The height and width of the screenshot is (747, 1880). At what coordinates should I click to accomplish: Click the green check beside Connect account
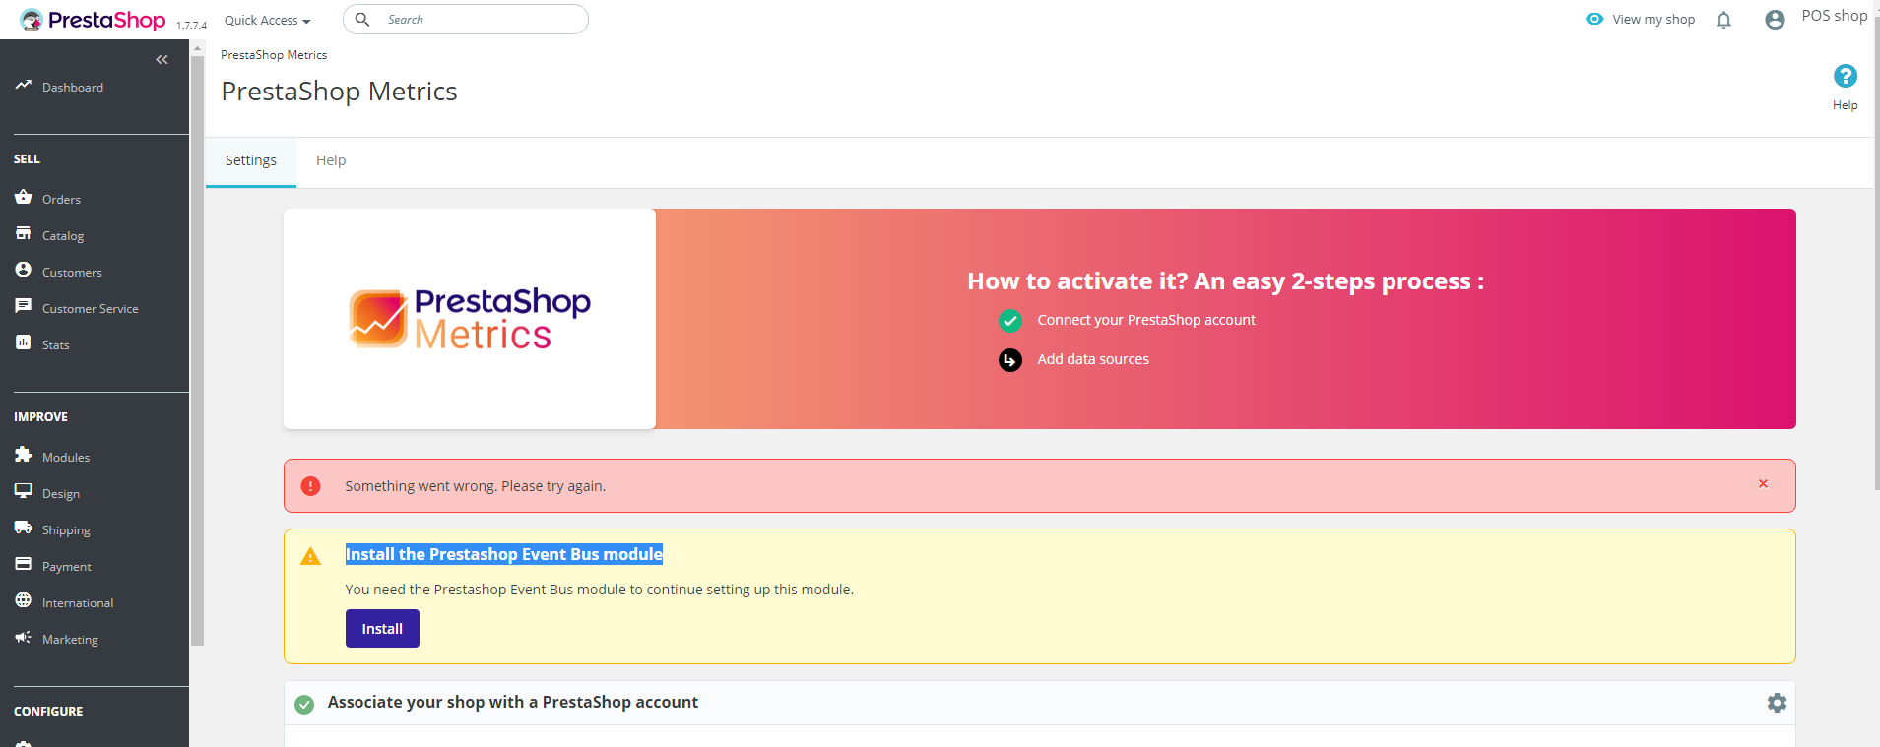1010,321
